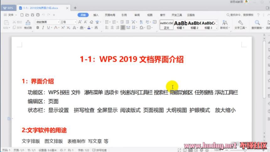
Task: Redo action arrow icon
Action: [x=49, y=15]
